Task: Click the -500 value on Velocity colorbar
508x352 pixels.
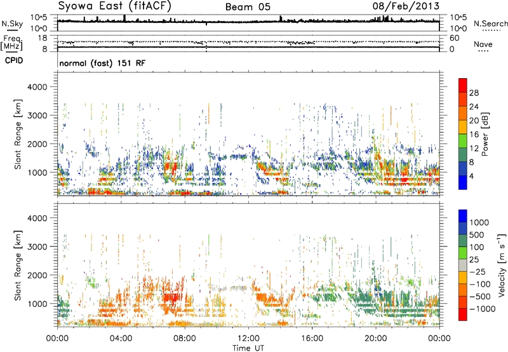Action: click(480, 297)
